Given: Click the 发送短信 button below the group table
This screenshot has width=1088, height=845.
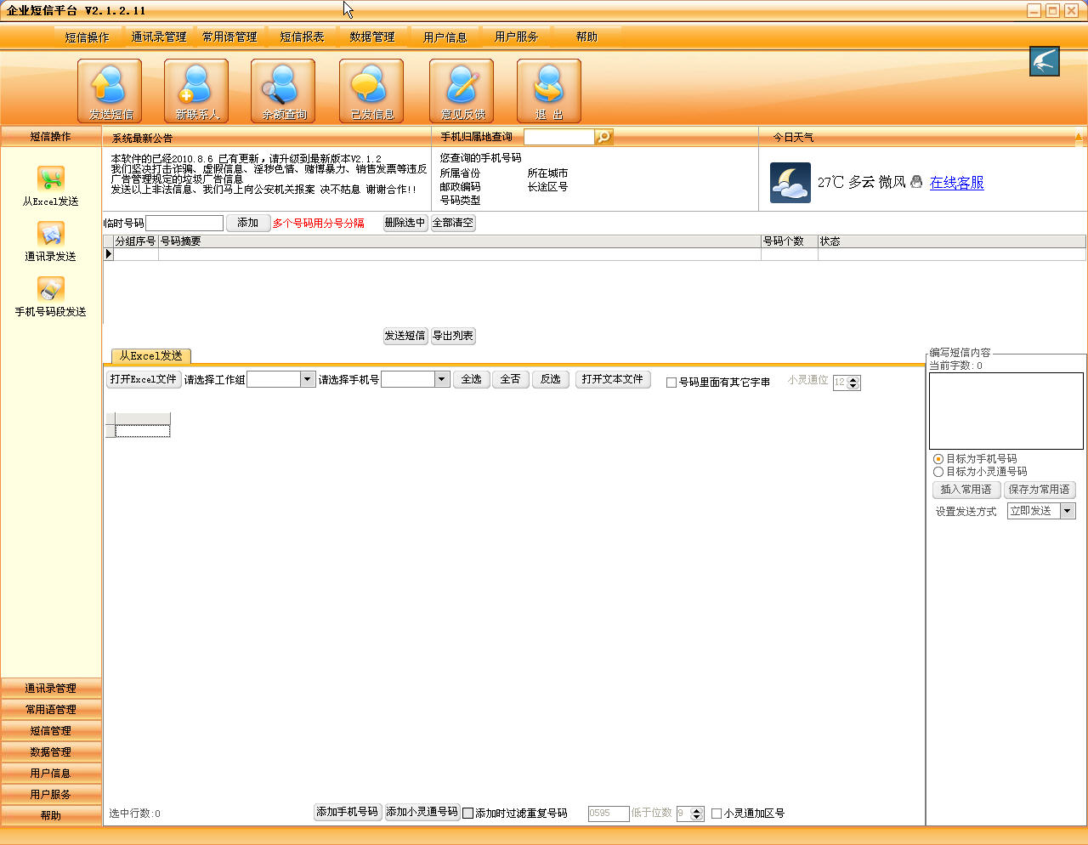Looking at the screenshot, I should pyautogui.click(x=405, y=336).
